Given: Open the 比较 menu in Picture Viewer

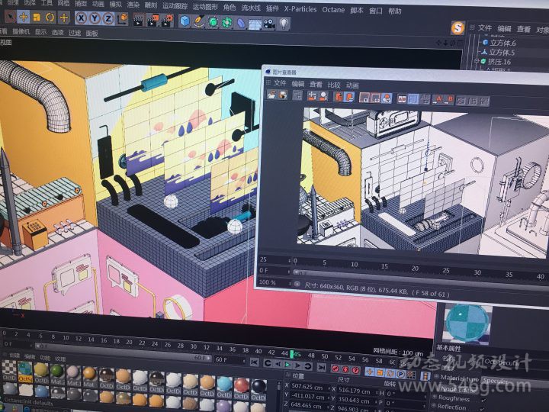Looking at the screenshot, I should (x=333, y=84).
